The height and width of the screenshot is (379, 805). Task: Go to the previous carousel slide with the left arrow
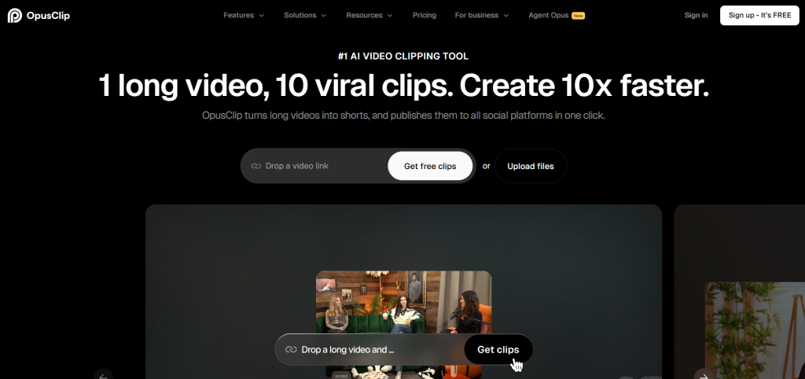[103, 375]
